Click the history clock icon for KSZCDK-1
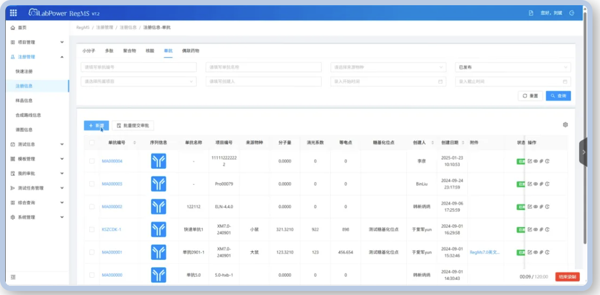The image size is (600, 295). pos(547,229)
